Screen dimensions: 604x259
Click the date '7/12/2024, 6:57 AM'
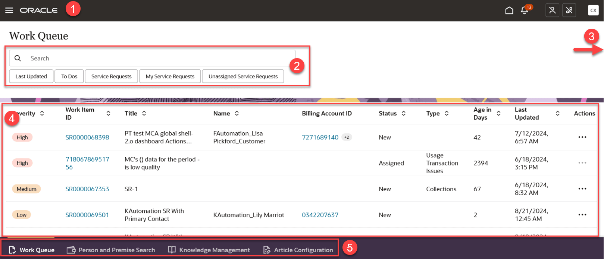pos(532,137)
